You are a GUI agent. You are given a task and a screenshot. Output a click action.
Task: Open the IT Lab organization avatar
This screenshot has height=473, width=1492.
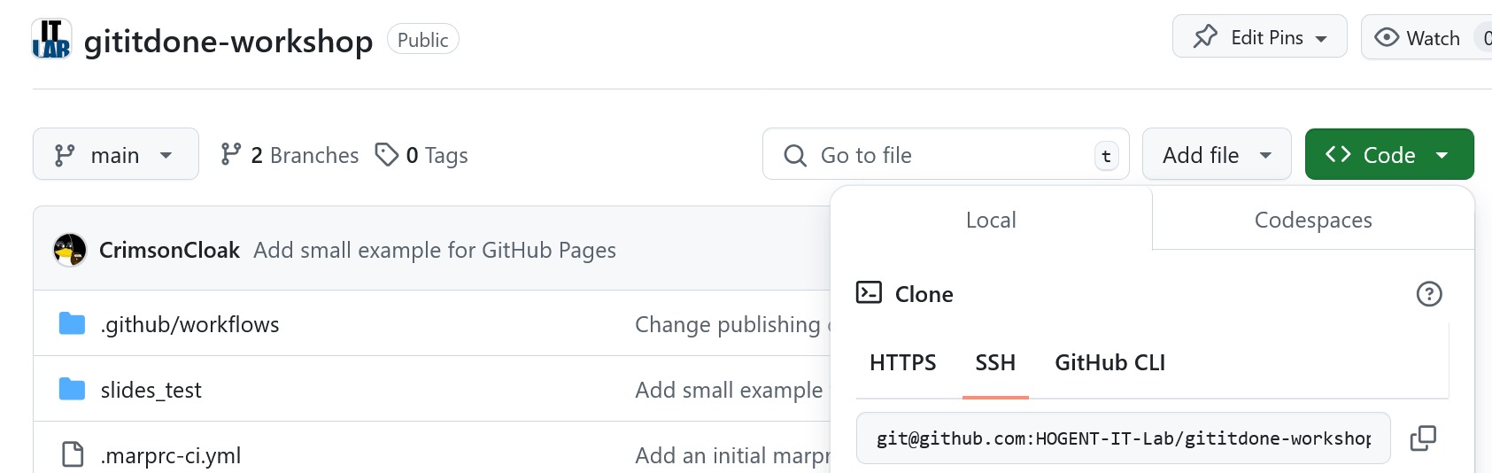51,39
